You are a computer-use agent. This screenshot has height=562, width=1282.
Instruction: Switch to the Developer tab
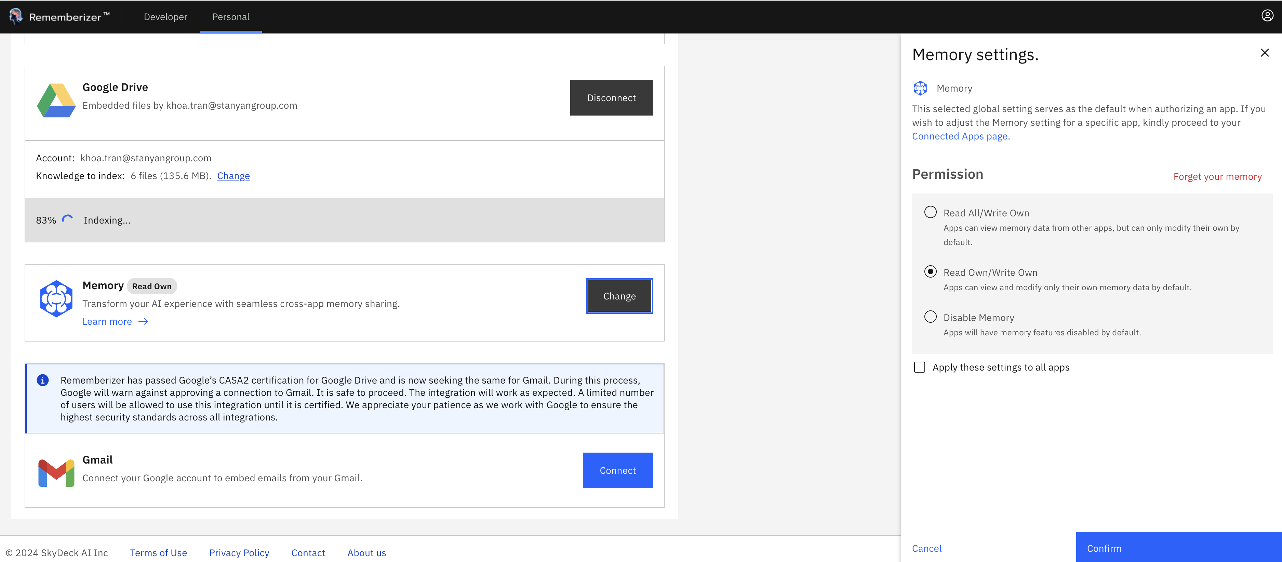click(x=165, y=16)
